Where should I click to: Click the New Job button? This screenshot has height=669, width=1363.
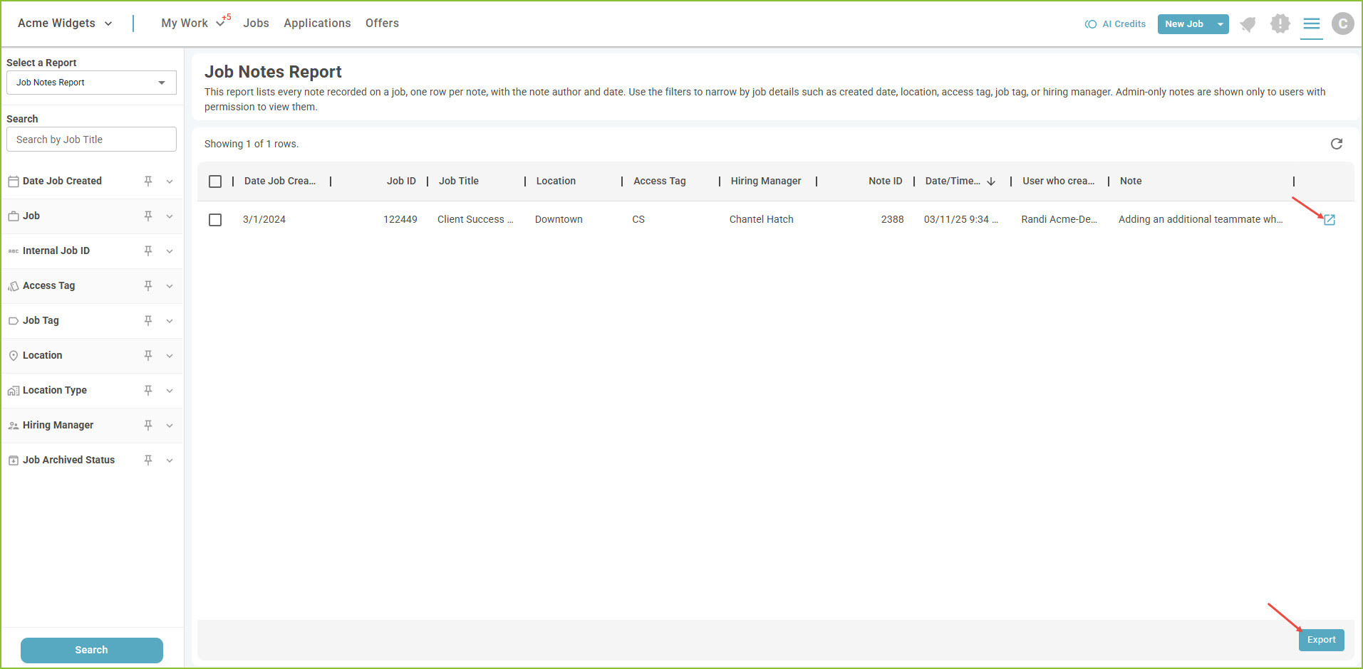[1184, 24]
